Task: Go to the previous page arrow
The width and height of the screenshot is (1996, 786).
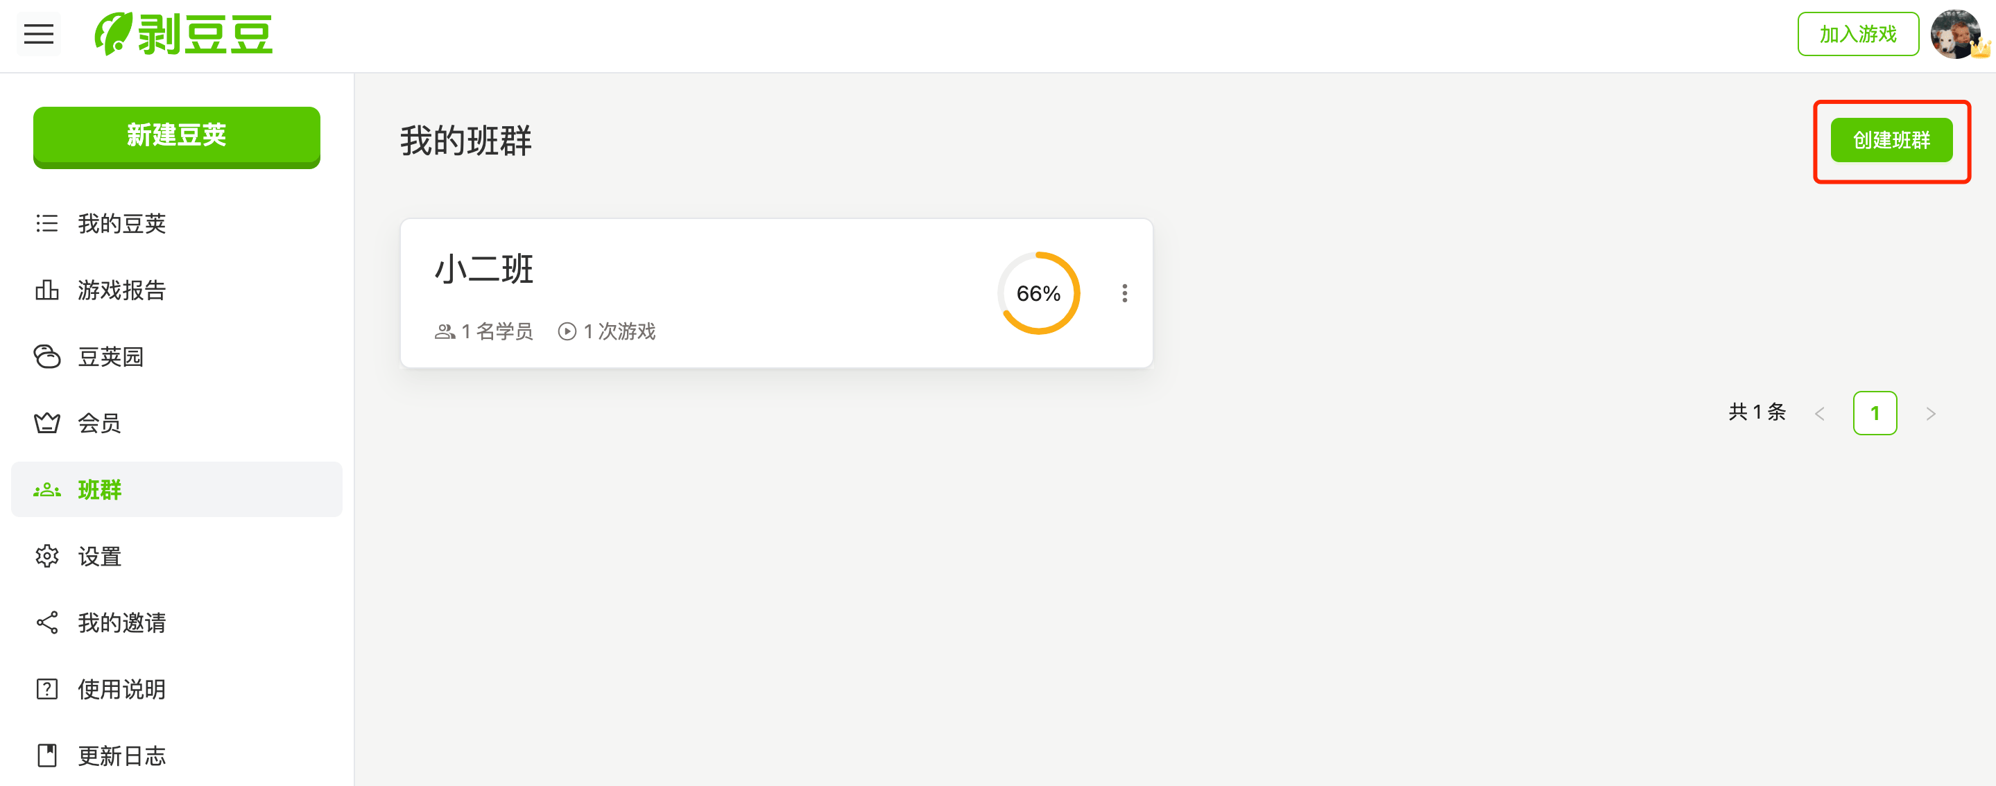Action: pos(1819,414)
